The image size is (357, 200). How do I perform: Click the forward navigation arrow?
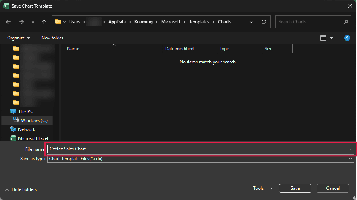click(21, 22)
